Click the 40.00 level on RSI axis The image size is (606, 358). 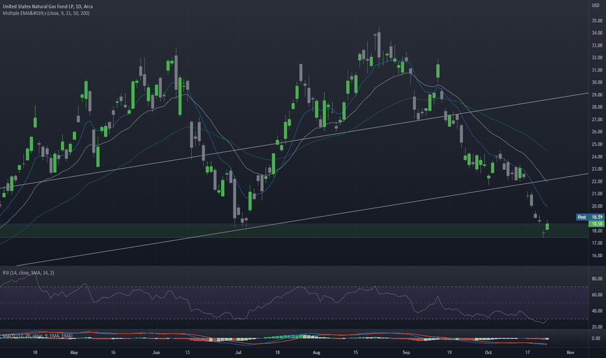tap(597, 310)
